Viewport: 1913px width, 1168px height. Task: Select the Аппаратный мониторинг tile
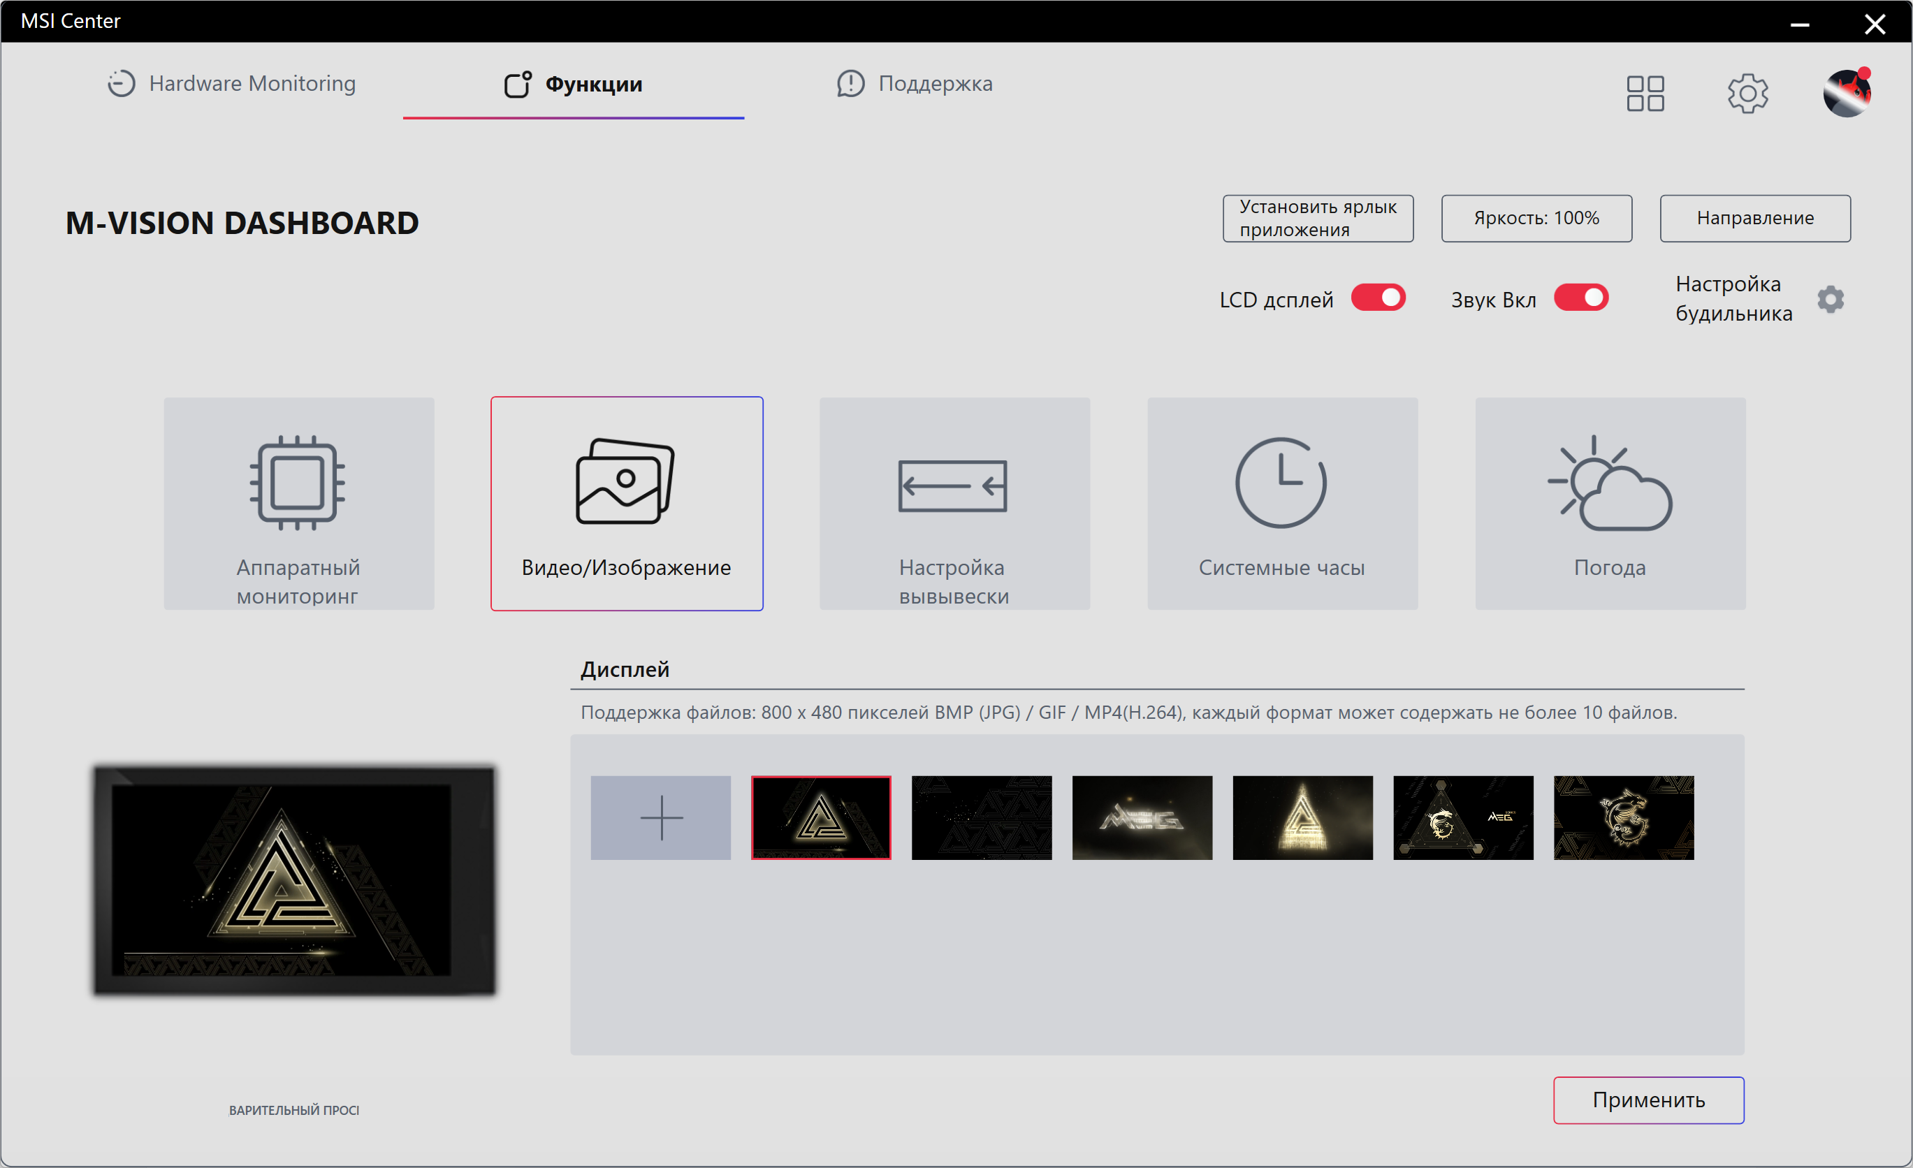coord(299,504)
